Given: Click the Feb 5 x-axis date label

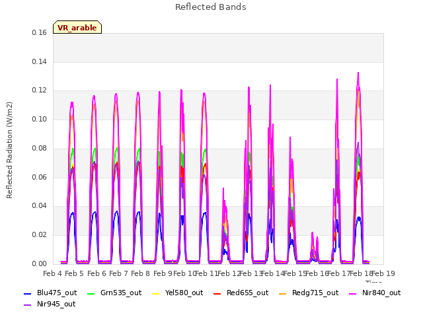Looking at the screenshot, I should [x=75, y=274].
